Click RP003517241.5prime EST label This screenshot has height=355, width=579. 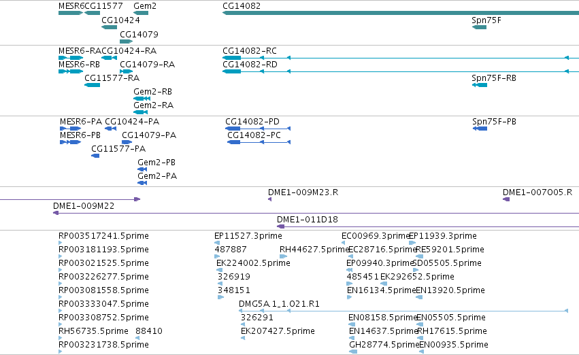(x=104, y=236)
